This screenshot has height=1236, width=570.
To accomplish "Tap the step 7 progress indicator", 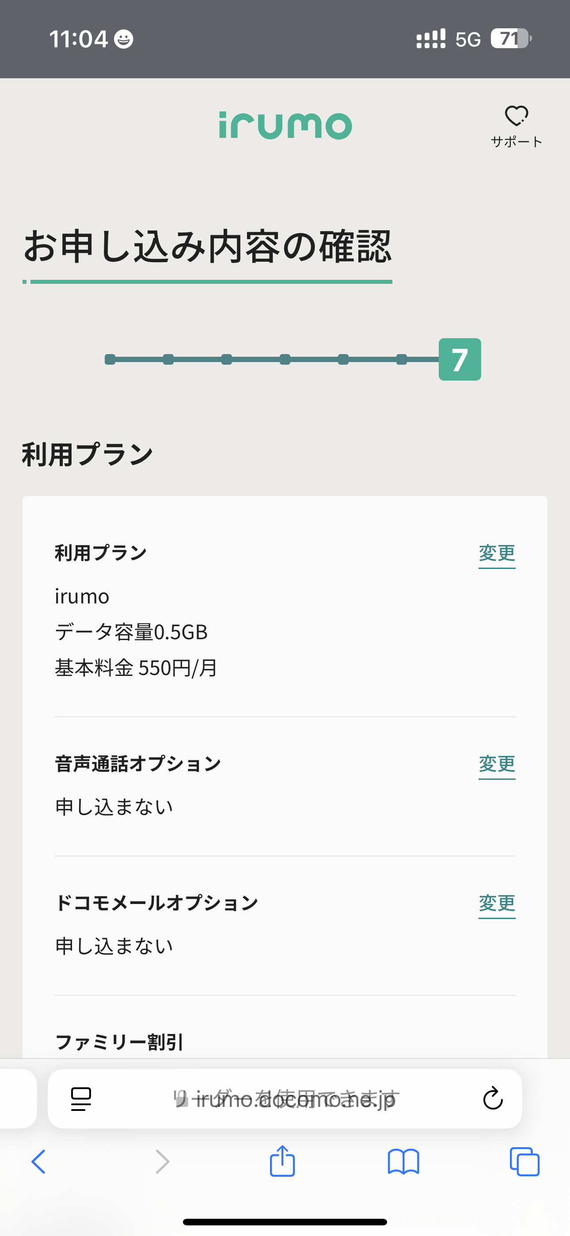I will pyautogui.click(x=460, y=359).
